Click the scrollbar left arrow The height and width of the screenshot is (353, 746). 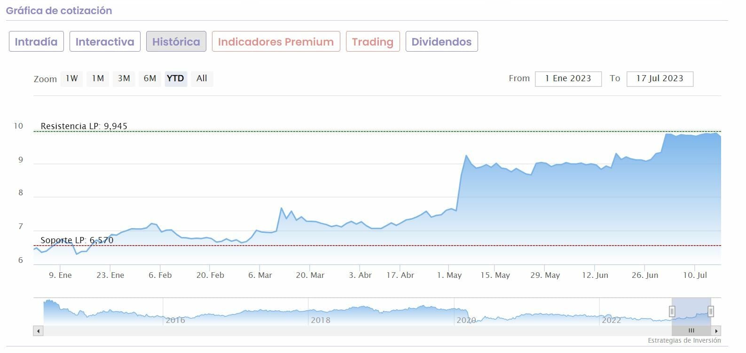coord(38,331)
